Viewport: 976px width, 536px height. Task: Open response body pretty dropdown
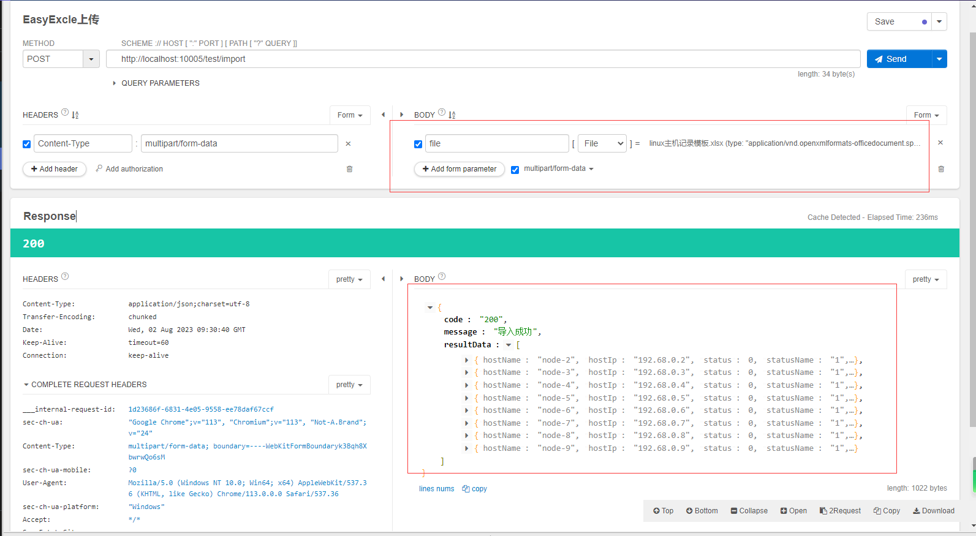(926, 279)
